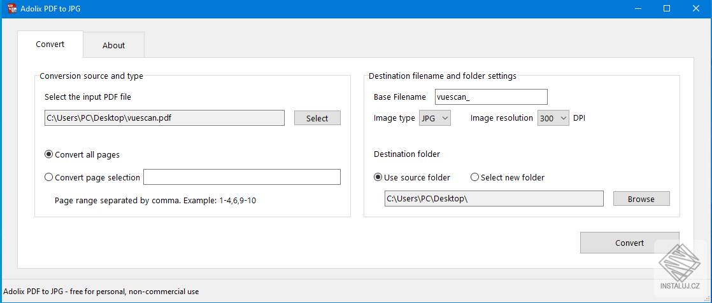Open the Image type JPG dropdown
The height and width of the screenshot is (303, 712).
434,118
